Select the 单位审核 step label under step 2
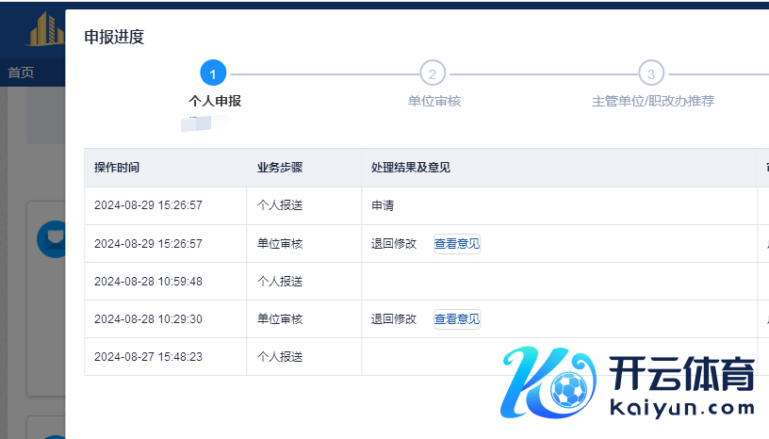This screenshot has height=439, width=769. (x=434, y=101)
